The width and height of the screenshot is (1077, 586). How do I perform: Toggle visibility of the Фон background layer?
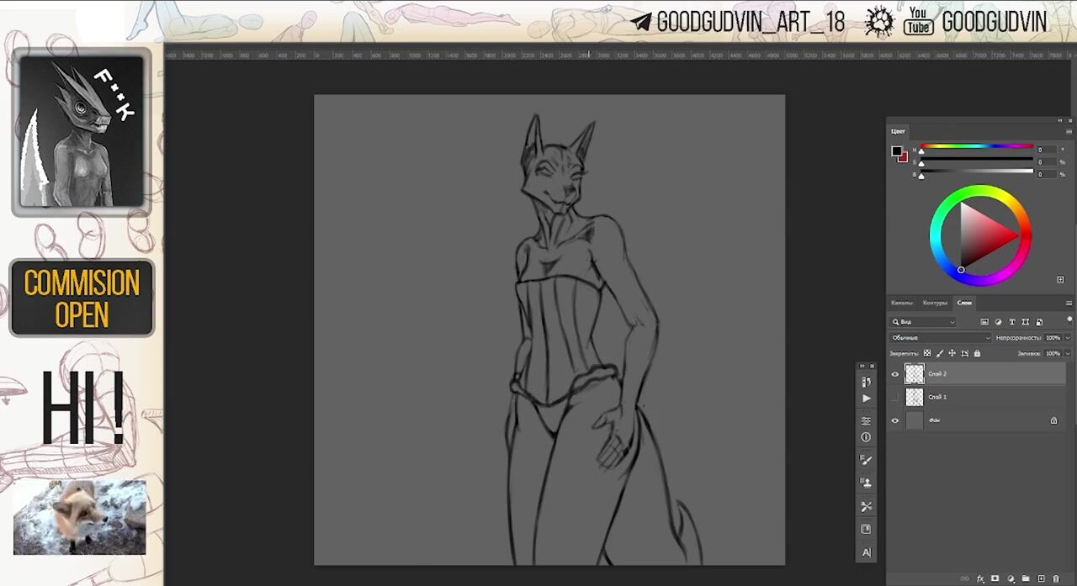coord(894,420)
